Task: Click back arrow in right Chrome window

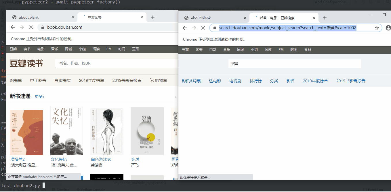Action: pos(185,28)
